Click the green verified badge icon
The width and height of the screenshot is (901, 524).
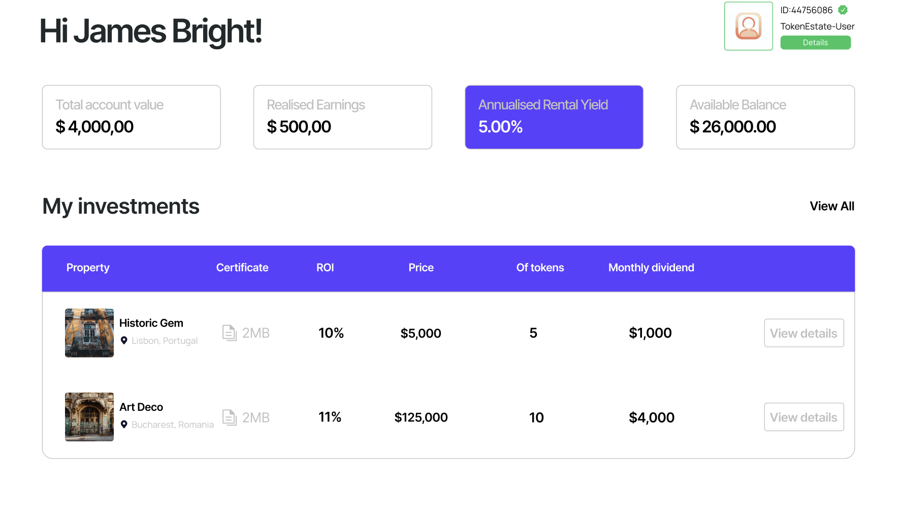point(843,10)
